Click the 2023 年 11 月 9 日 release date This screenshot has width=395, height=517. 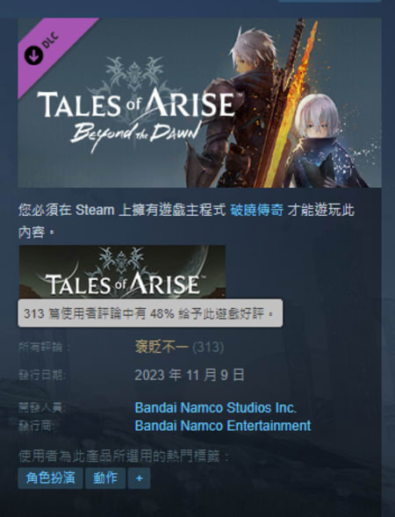[190, 375]
